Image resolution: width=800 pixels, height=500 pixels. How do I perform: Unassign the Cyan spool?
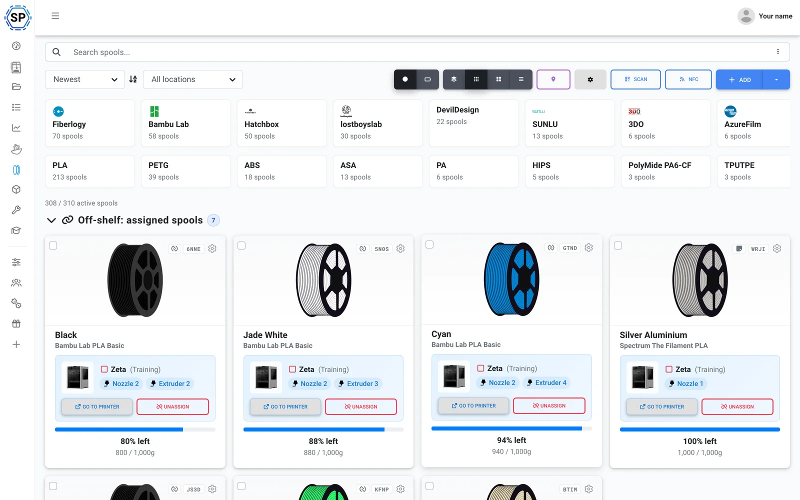(549, 405)
